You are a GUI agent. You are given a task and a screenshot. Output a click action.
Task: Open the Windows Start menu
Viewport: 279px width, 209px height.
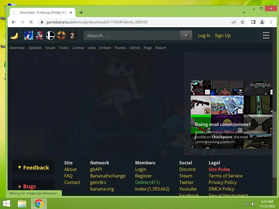7,204
